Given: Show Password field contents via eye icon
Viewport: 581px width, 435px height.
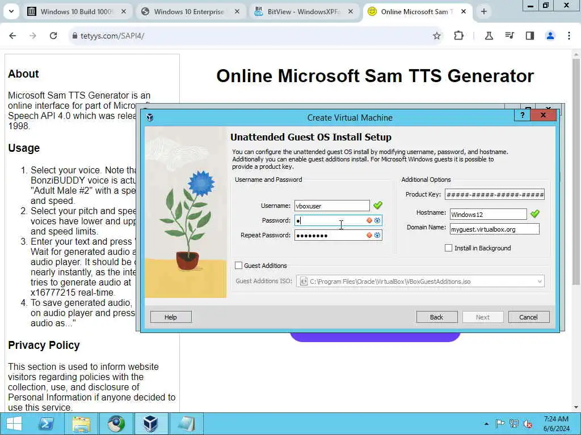Looking at the screenshot, I should (x=377, y=220).
